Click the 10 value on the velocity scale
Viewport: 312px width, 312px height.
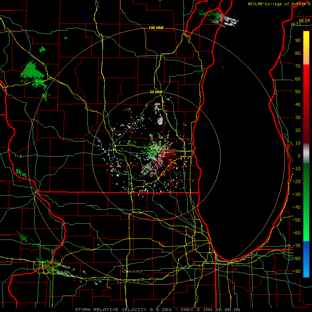coord(298,143)
